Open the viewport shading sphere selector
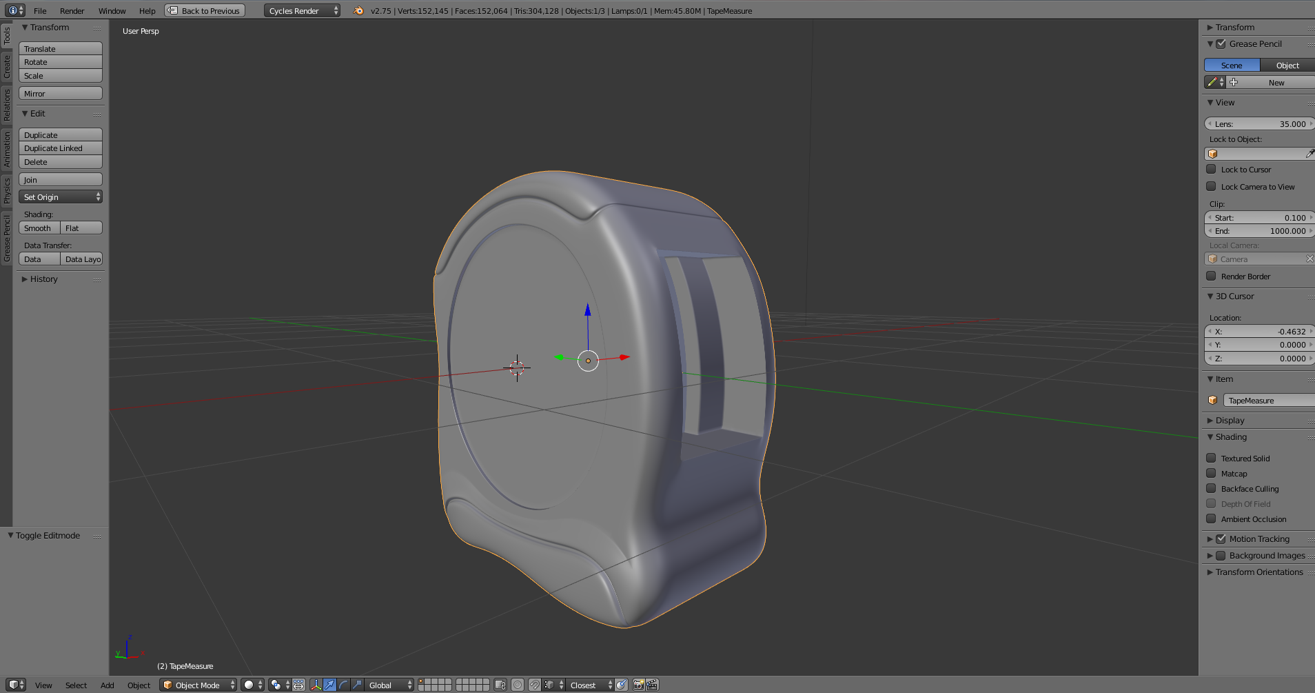 pyautogui.click(x=253, y=685)
